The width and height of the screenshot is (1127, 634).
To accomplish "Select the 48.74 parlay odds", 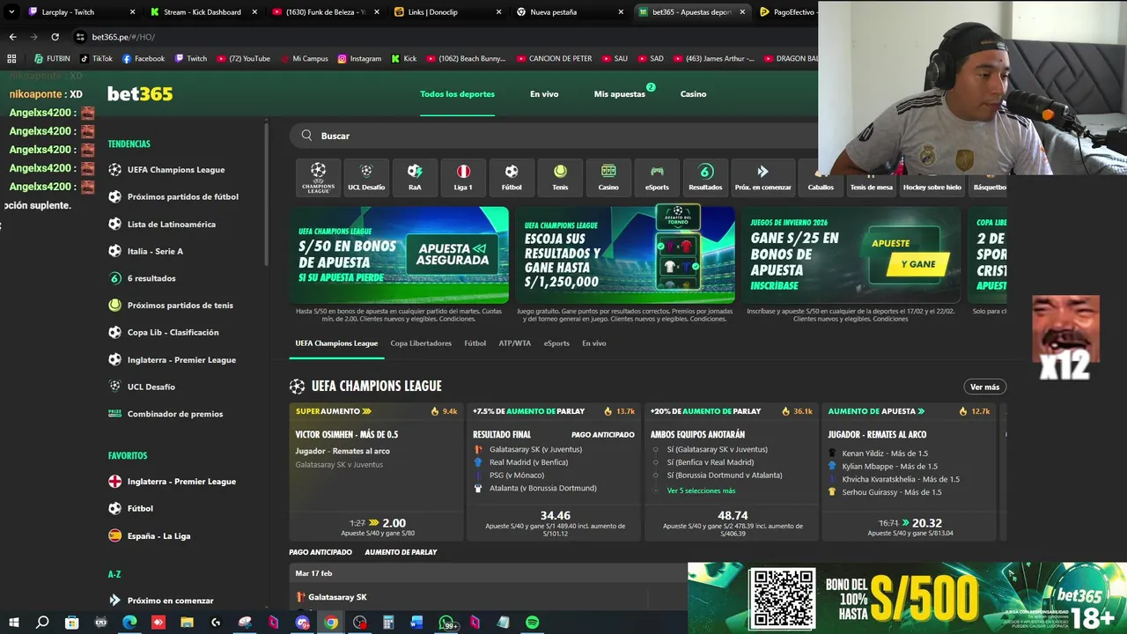I will click(733, 515).
